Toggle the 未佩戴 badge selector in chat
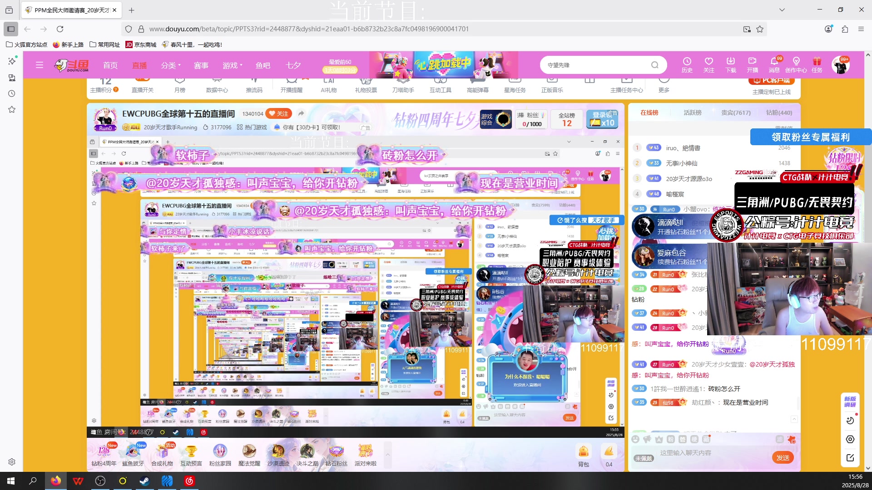The width and height of the screenshot is (872, 490). (644, 458)
